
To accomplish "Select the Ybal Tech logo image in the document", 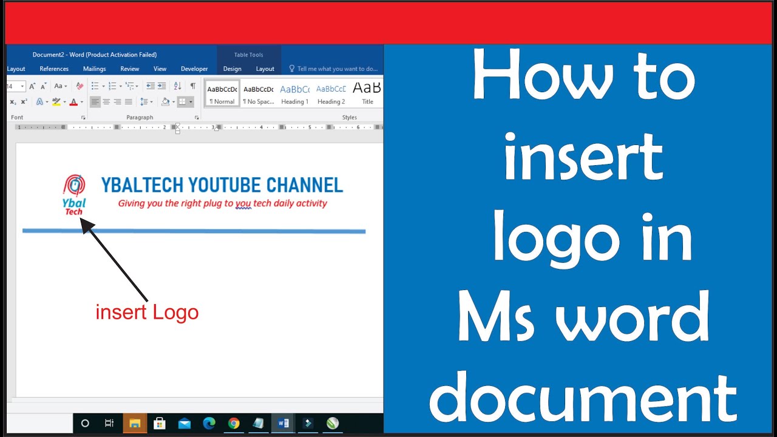I will (x=74, y=194).
